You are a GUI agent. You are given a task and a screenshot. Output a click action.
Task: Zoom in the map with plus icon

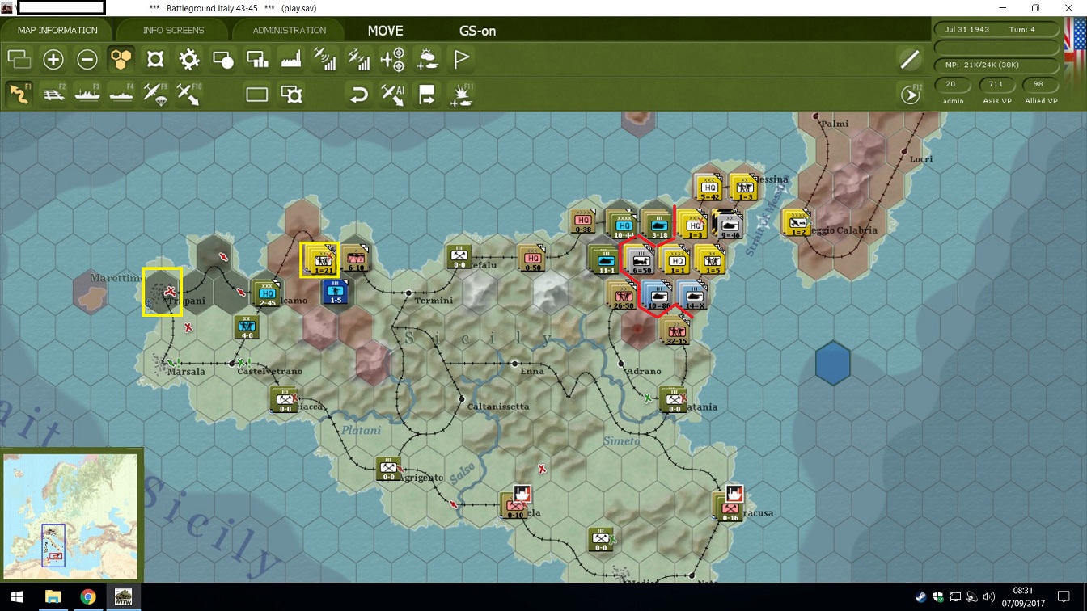coord(53,59)
